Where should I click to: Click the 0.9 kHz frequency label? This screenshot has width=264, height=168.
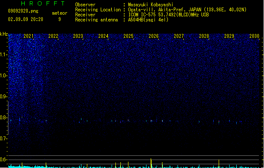[x=3, y=97]
